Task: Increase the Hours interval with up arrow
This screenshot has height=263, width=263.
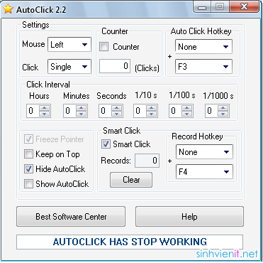Action: 44,108
